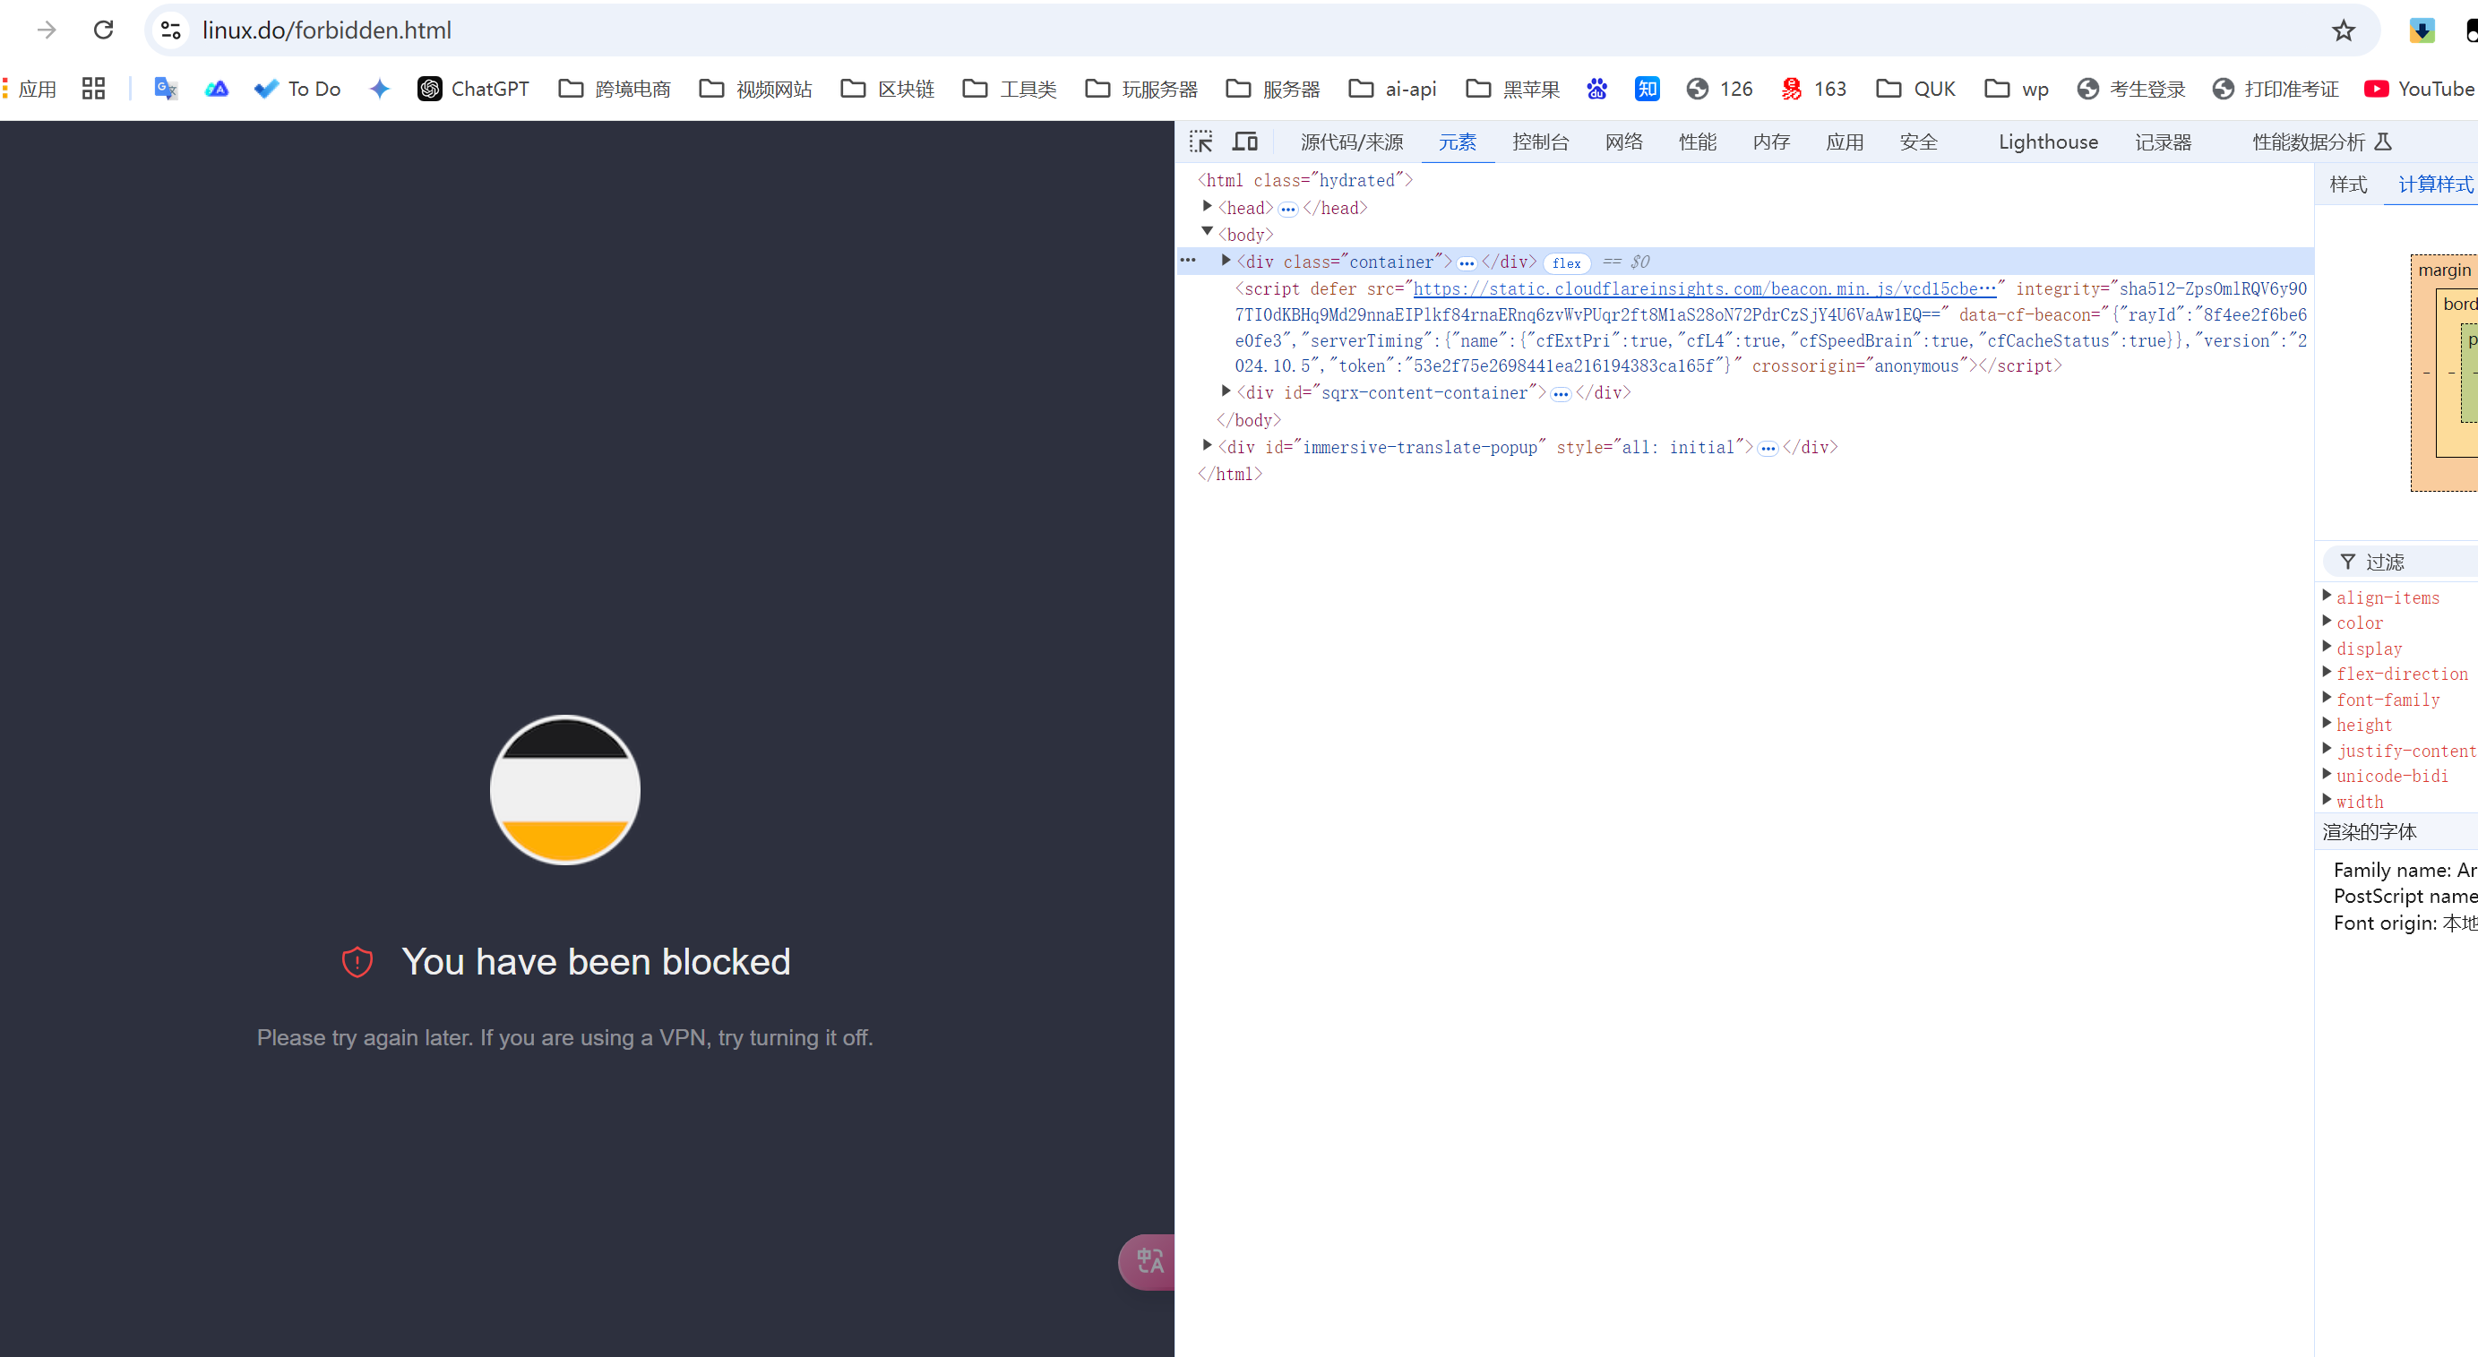Expand the sqrx-content-container div node
Screen dimensions: 2478x1357
click(1226, 391)
